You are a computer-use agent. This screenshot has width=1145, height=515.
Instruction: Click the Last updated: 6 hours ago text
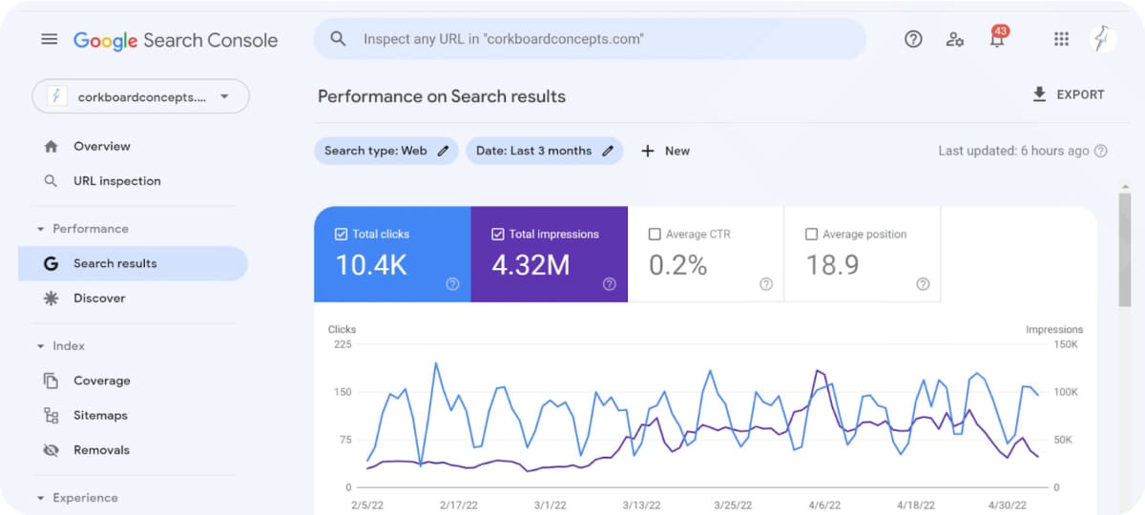click(x=1013, y=151)
